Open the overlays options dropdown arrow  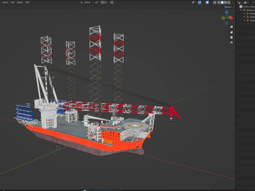click(210, 3)
